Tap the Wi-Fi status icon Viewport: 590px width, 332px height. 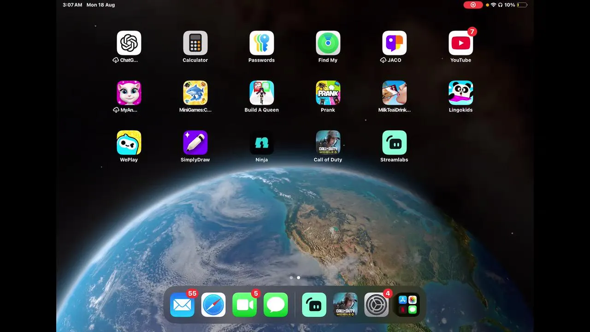point(494,5)
